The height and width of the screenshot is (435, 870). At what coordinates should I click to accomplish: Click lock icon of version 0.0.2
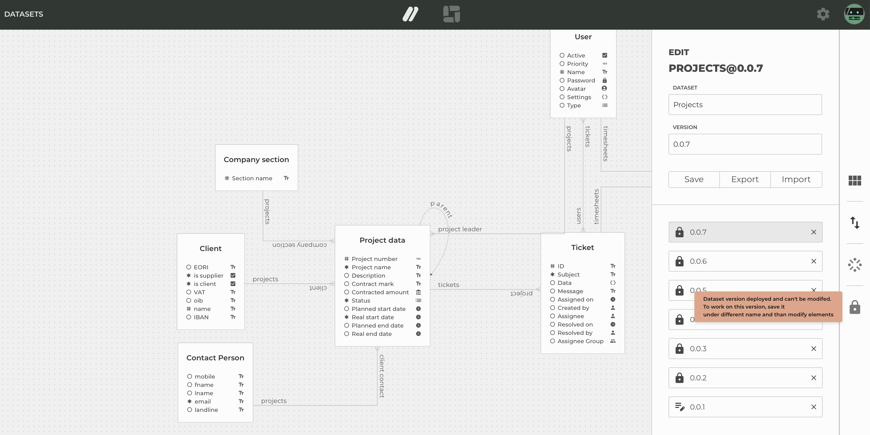pyautogui.click(x=680, y=378)
